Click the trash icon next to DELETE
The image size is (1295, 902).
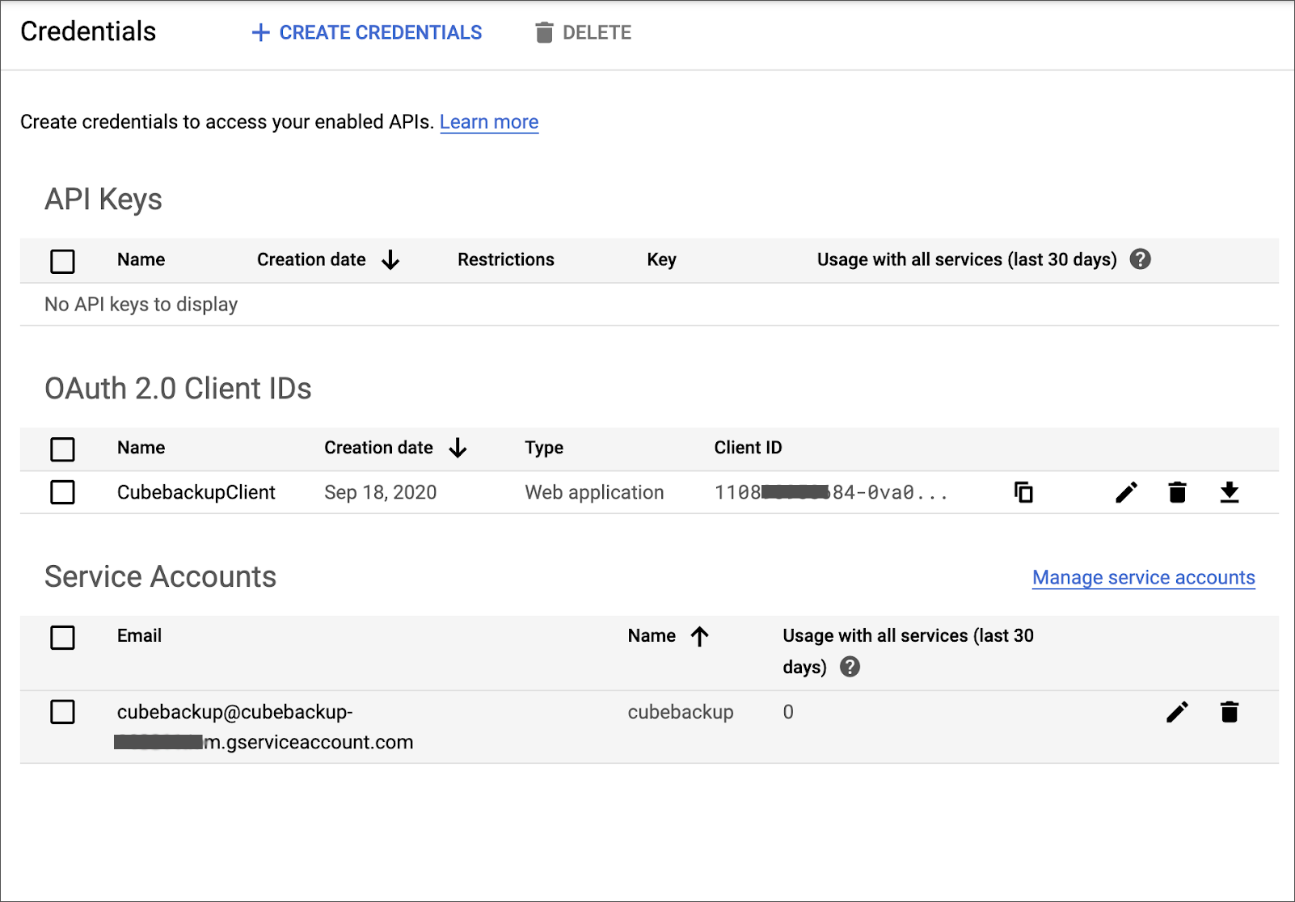(544, 32)
